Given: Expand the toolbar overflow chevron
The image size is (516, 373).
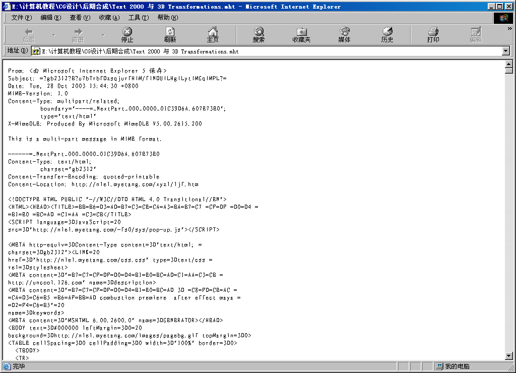Looking at the screenshot, I should (x=509, y=29).
